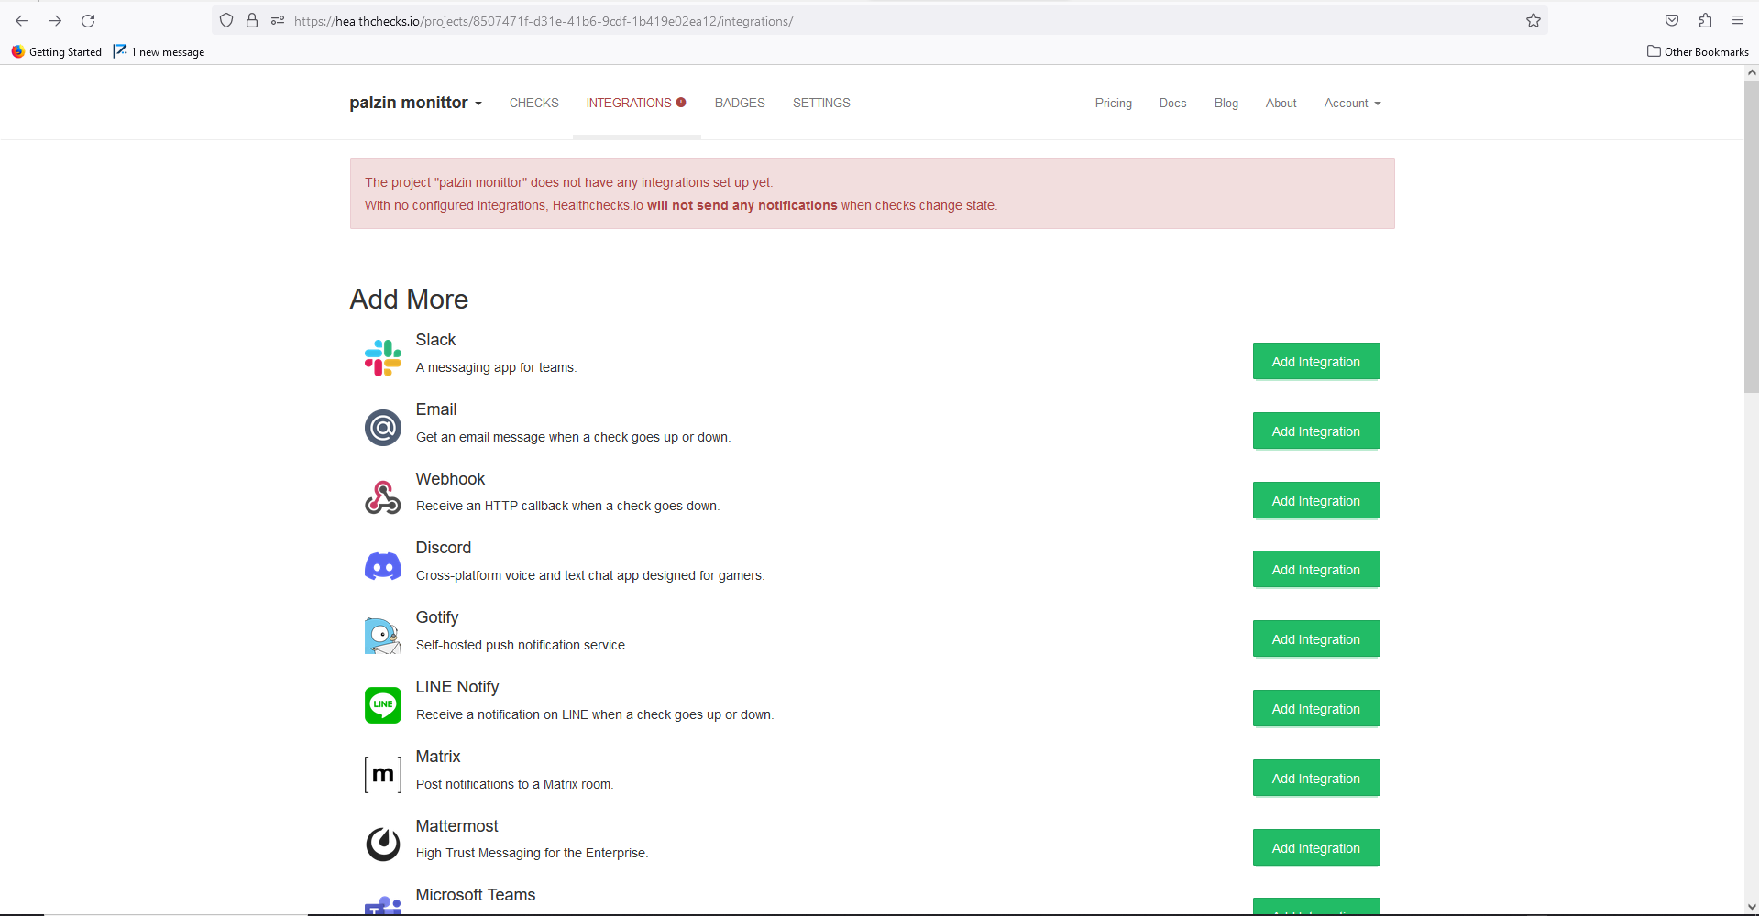Click the Gotify mascot icon

383,636
